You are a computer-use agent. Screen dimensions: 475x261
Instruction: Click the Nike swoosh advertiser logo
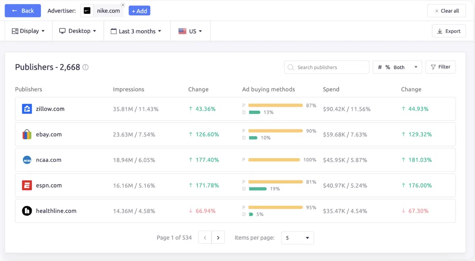pyautogui.click(x=87, y=11)
